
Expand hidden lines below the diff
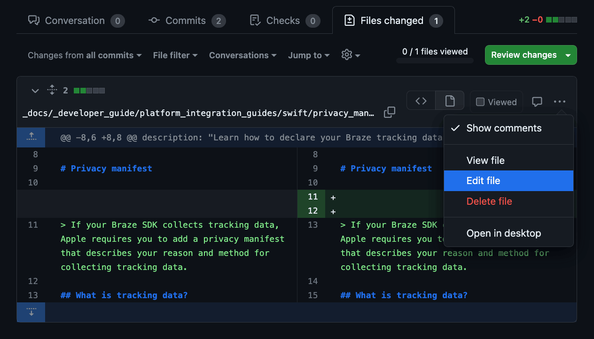[x=31, y=312]
